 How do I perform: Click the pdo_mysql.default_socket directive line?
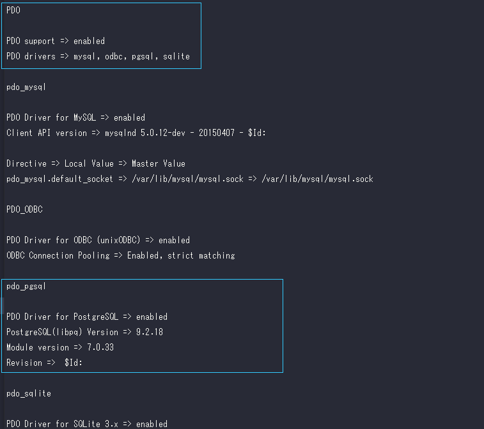coord(190,179)
